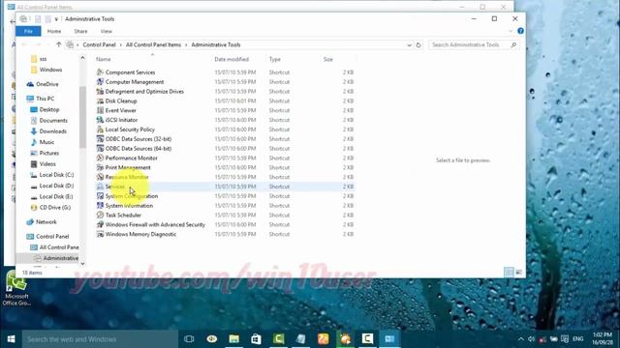Image resolution: width=620 pixels, height=348 pixels.
Task: Switch to details view layout icon
Action: (x=509, y=273)
